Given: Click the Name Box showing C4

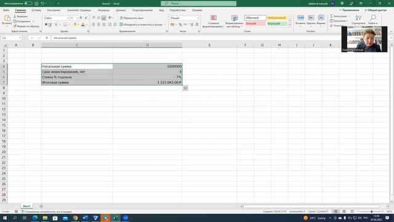Looking at the screenshot, I should (x=11, y=38).
